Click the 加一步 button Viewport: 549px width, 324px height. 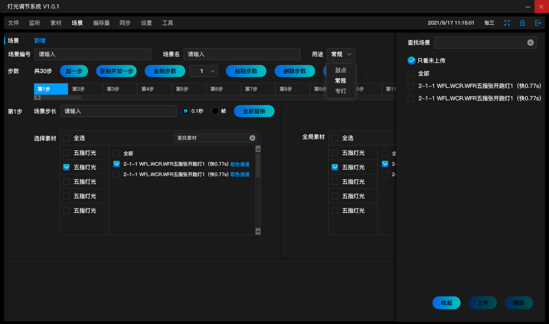tap(74, 71)
